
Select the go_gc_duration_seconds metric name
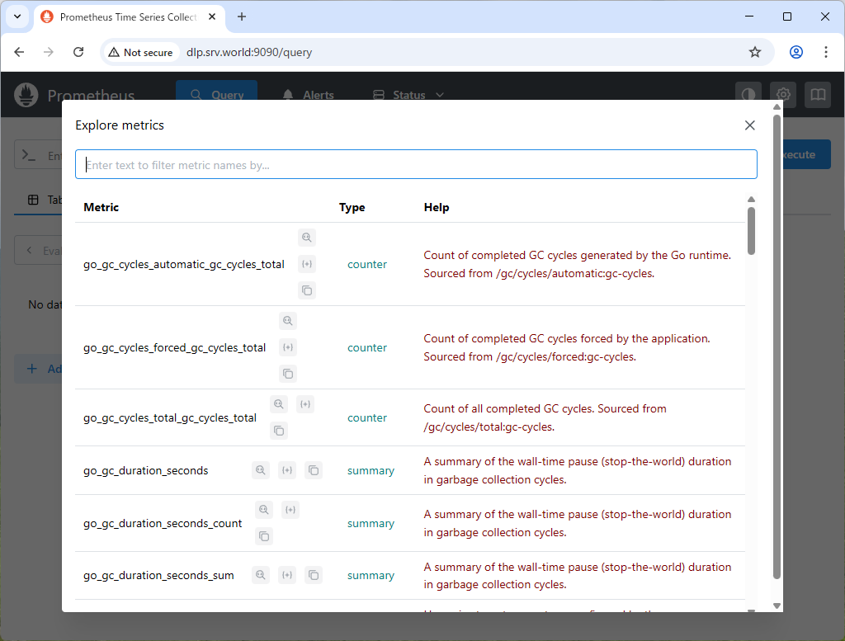[145, 470]
